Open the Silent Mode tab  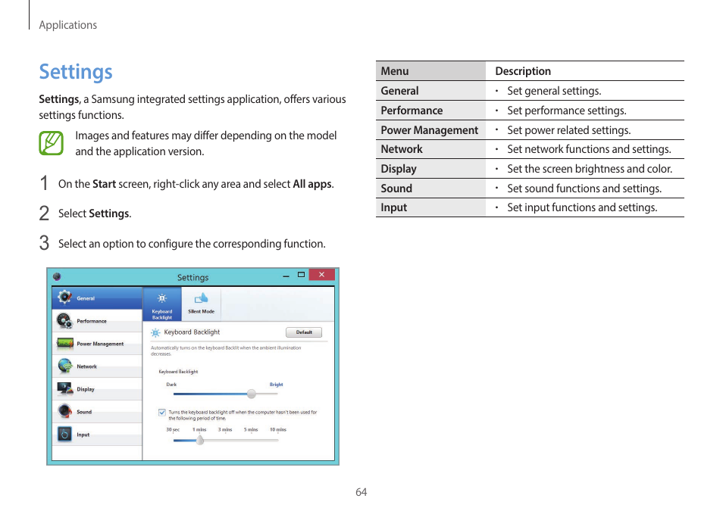pyautogui.click(x=202, y=304)
